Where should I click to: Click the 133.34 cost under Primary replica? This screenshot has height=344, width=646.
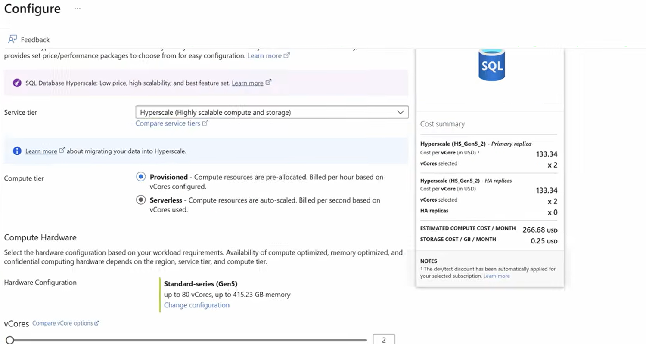[x=547, y=154]
